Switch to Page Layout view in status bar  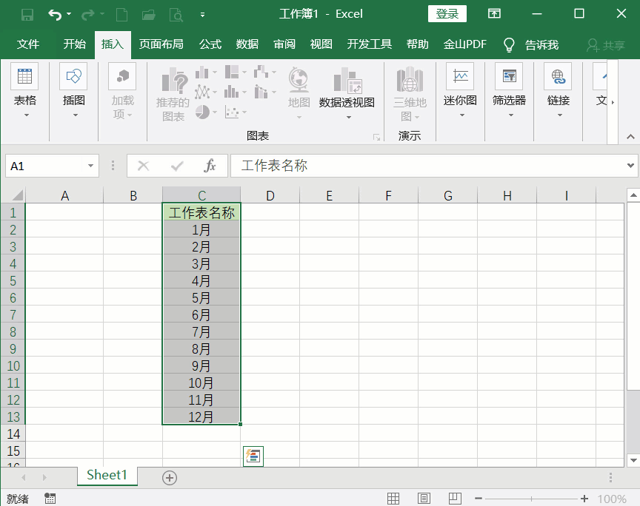click(424, 499)
